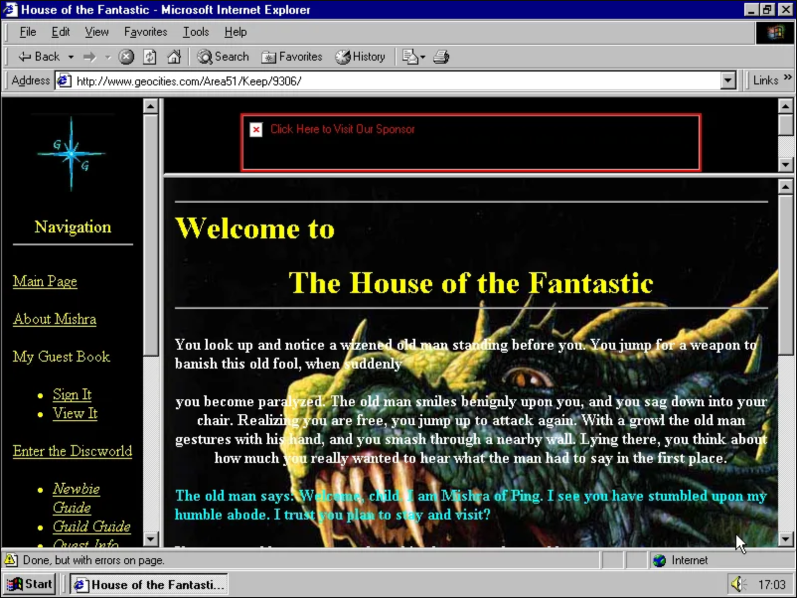Image resolution: width=797 pixels, height=598 pixels.
Task: Expand the Mail button dropdown arrow
Action: click(423, 57)
